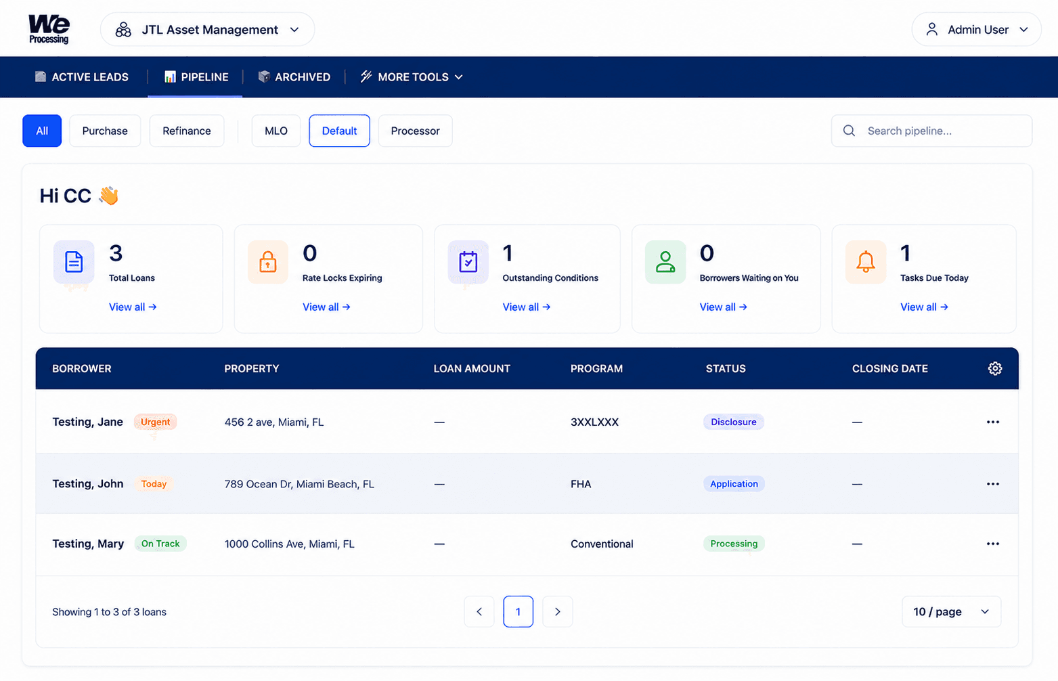Image resolution: width=1058 pixels, height=681 pixels.
Task: Click the Property column header
Action: [252, 369]
